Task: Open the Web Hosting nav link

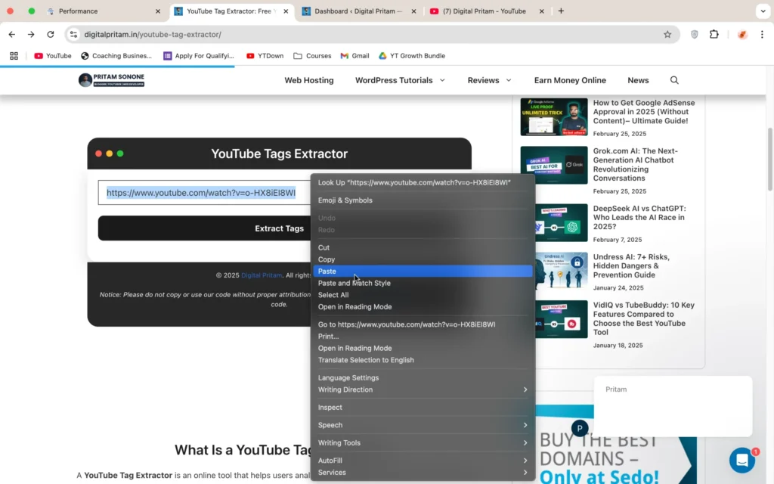Action: [309, 80]
